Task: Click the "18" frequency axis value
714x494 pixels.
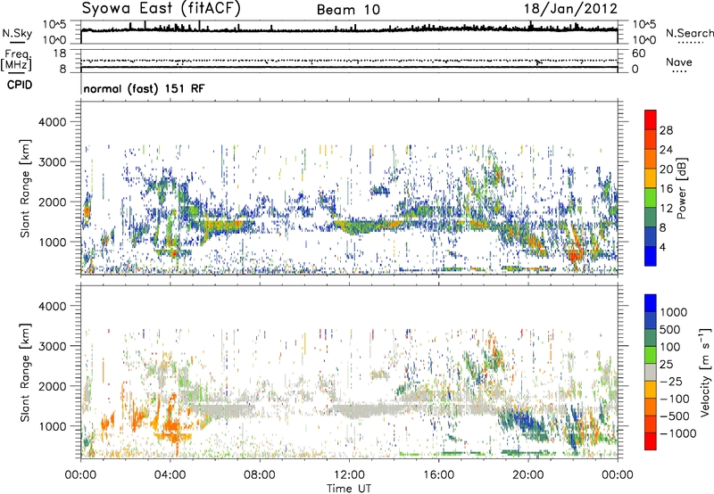Action: click(x=60, y=54)
